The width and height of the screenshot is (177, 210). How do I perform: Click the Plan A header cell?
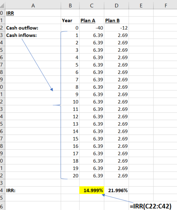click(x=92, y=21)
